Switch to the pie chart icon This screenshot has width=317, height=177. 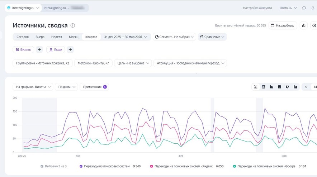coord(287,87)
